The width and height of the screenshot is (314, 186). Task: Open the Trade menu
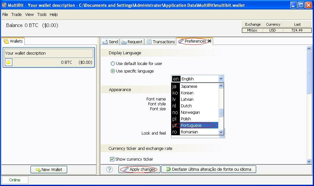(x=16, y=14)
